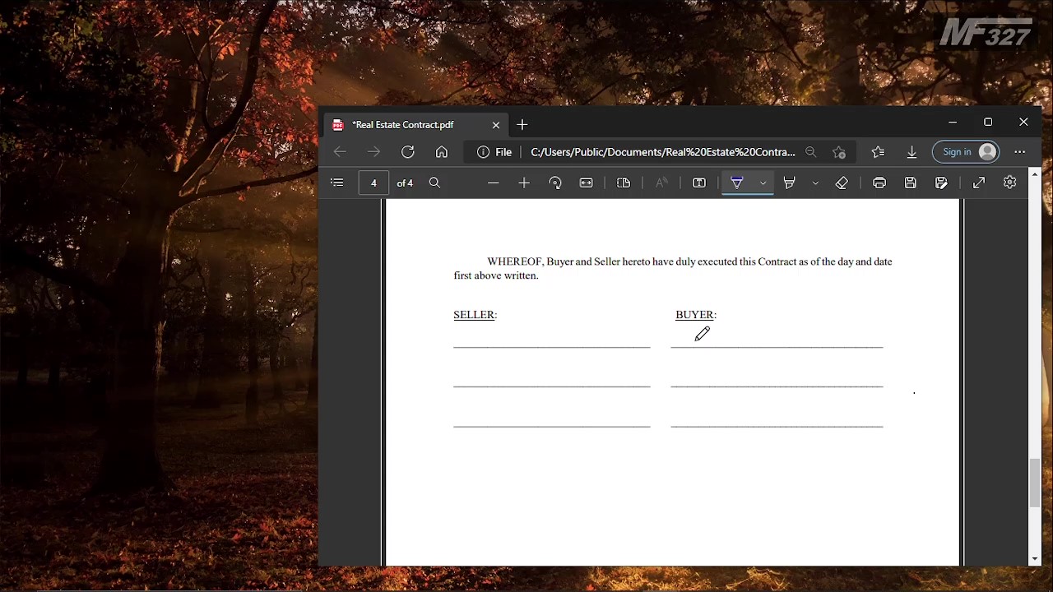Toggle fit to width
The width and height of the screenshot is (1053, 592).
pos(587,183)
